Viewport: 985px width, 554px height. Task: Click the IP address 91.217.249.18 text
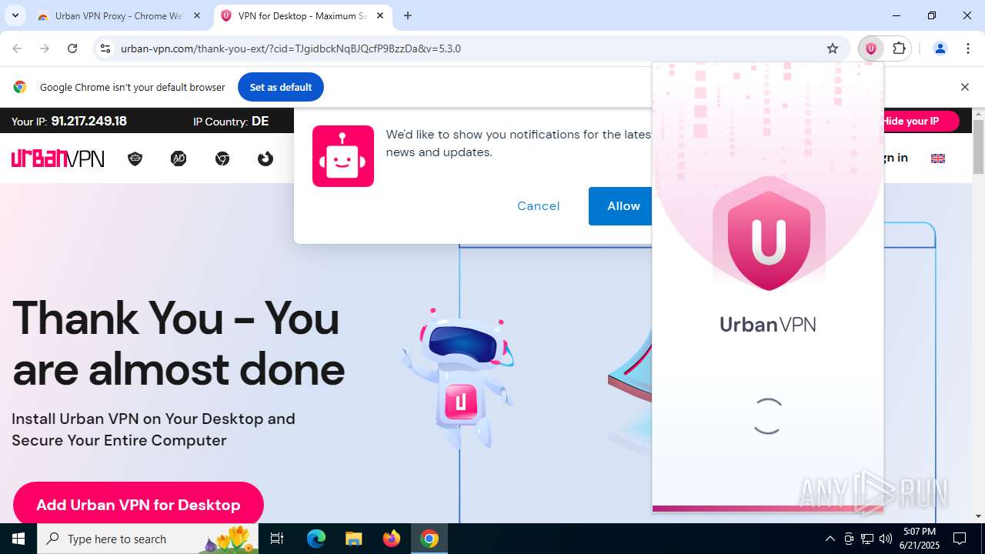click(x=88, y=121)
